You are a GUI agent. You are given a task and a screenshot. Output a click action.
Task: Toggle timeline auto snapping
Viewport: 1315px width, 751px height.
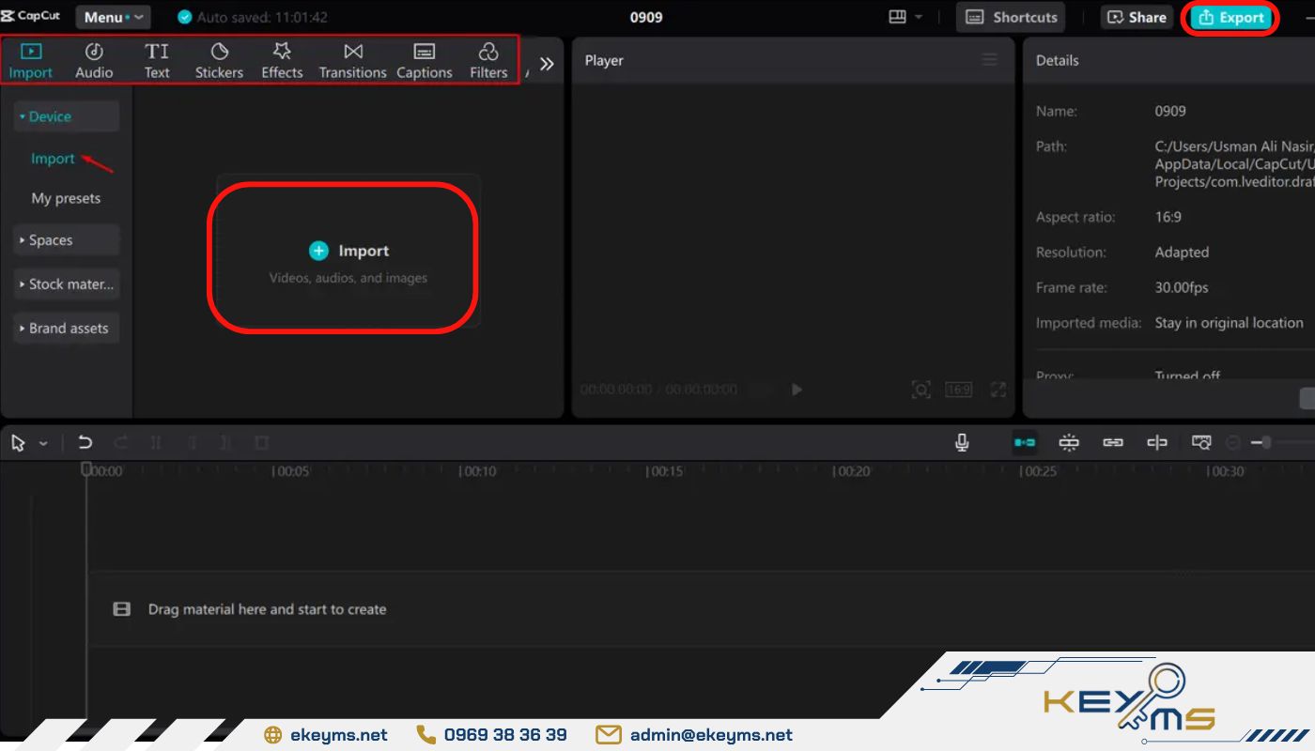point(1069,442)
